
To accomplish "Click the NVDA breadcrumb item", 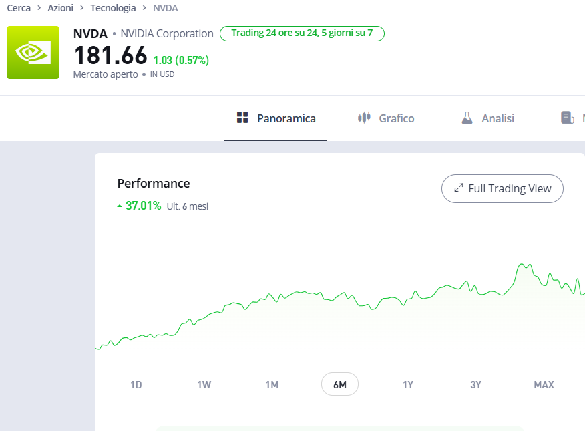I will pyautogui.click(x=165, y=8).
